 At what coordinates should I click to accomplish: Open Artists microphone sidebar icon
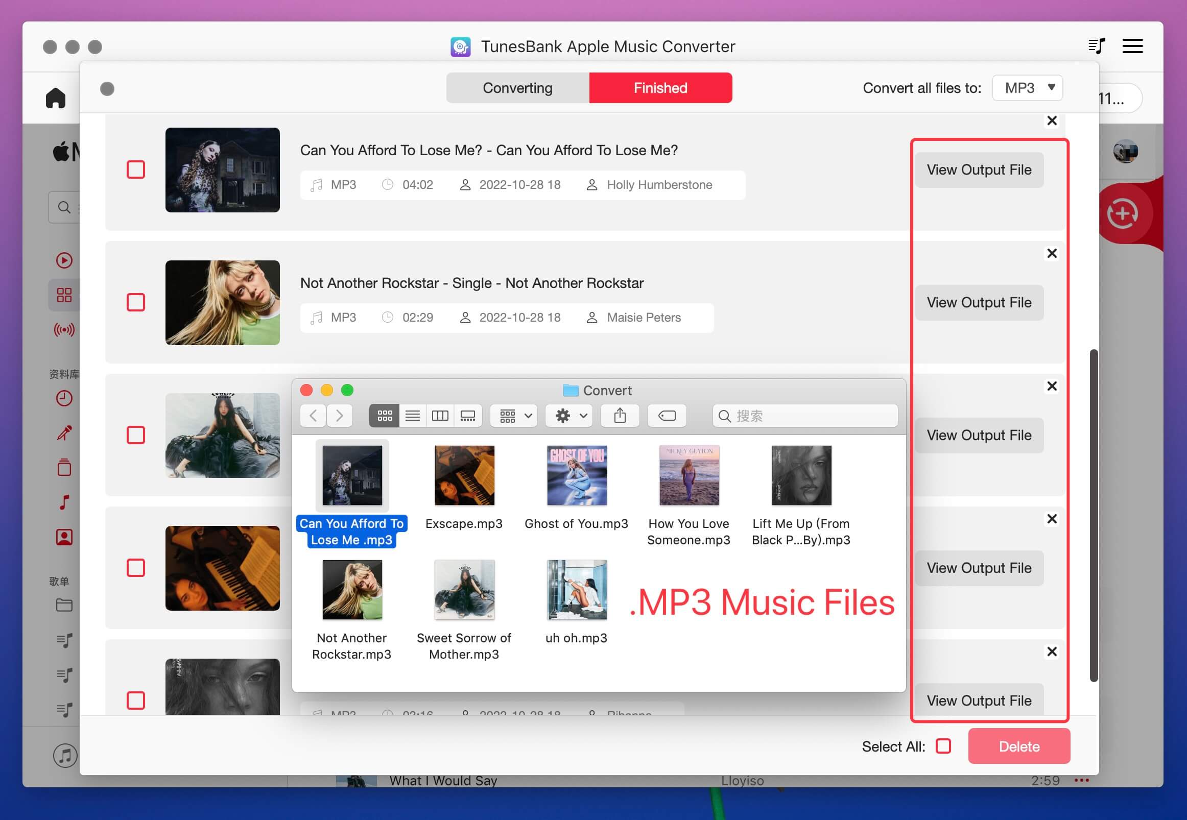[64, 432]
